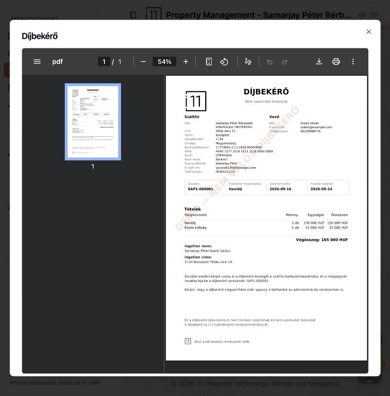Activate the draw annotation tool
Image resolution: width=390 pixels, height=396 pixels.
pos(248,62)
